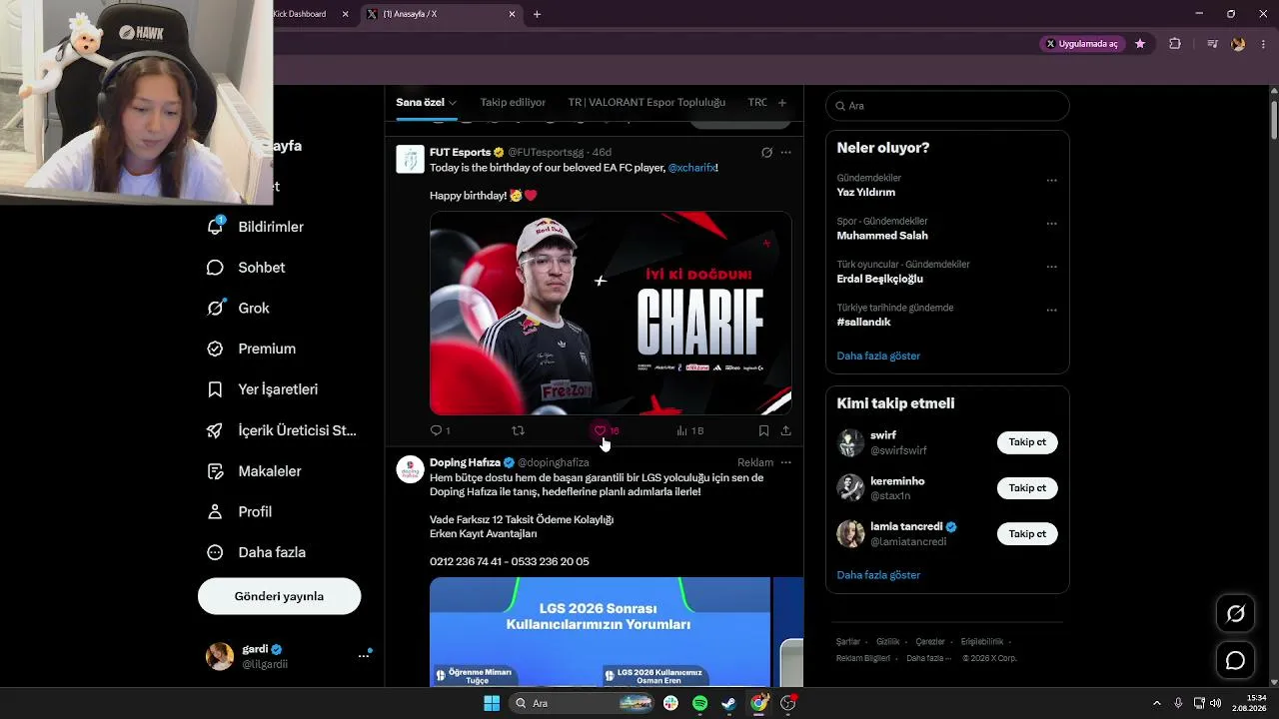Switch to the Takip ediliyor tab

(x=513, y=102)
